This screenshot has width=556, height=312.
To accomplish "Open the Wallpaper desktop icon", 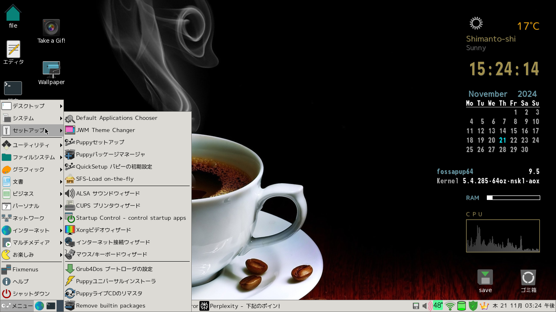I will (x=51, y=73).
